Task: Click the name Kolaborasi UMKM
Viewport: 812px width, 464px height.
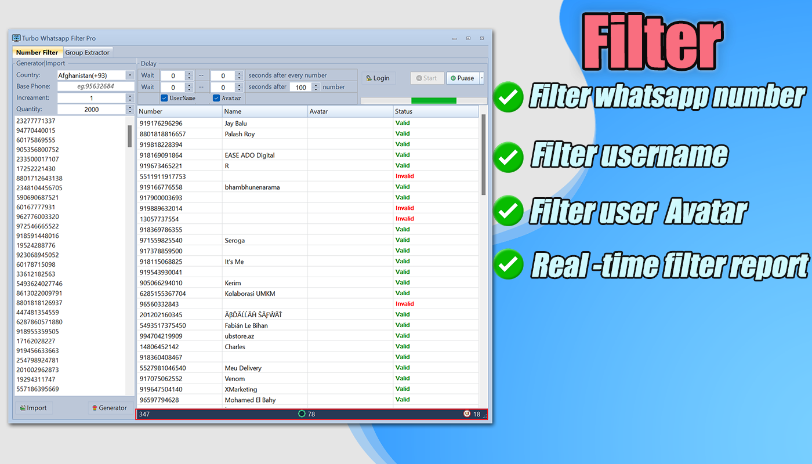Action: click(x=250, y=293)
